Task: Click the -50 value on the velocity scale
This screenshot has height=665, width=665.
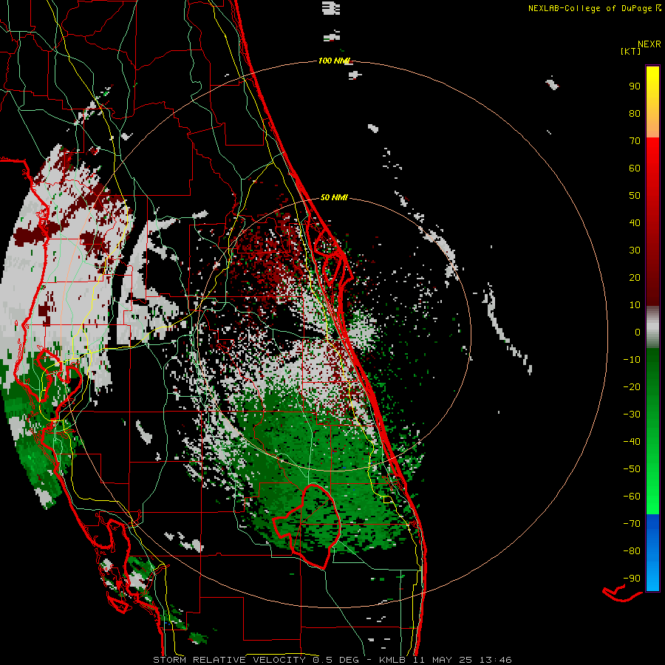Action: [632, 469]
